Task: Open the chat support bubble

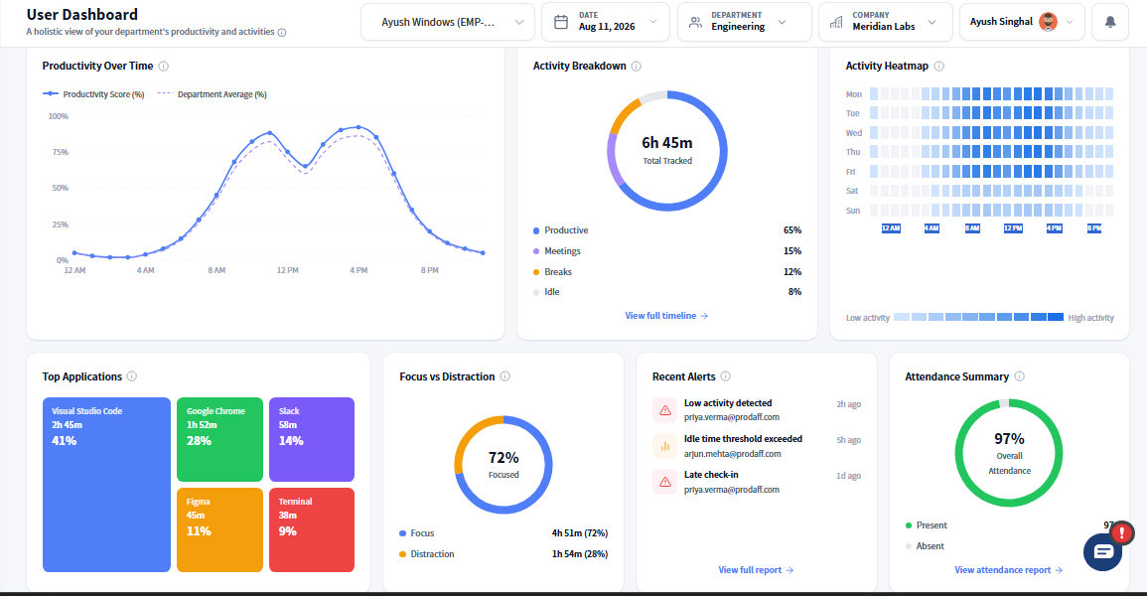Action: pos(1102,552)
